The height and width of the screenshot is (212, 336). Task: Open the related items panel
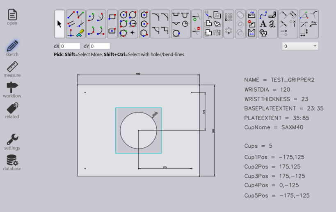coord(12,111)
